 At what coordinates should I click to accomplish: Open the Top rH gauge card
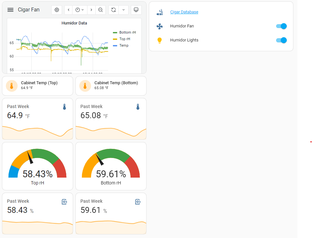click(38, 166)
